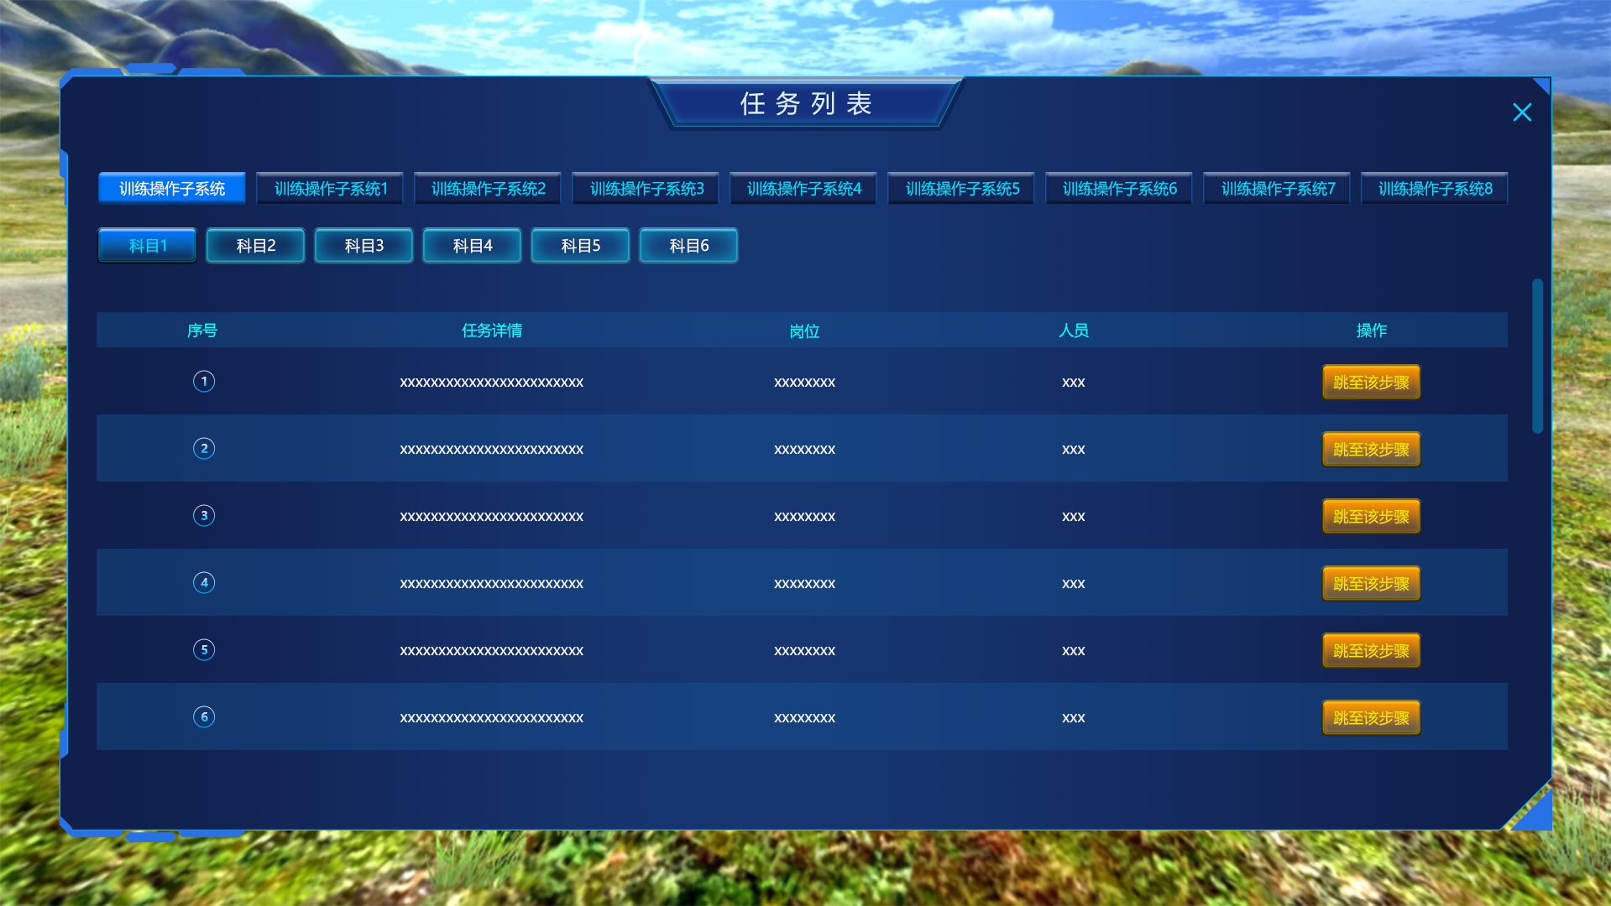Click the circled number 6 icon
Viewport: 1611px width, 906px height.
[204, 717]
